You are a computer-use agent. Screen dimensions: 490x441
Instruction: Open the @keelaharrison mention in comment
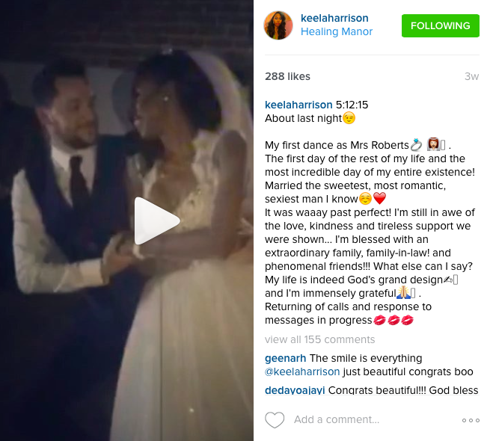[302, 371]
